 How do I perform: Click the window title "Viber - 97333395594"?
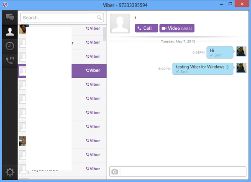coord(125,5)
